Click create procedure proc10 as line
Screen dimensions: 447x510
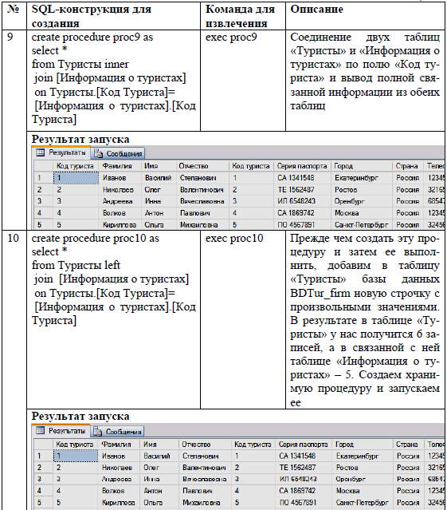[x=95, y=239]
